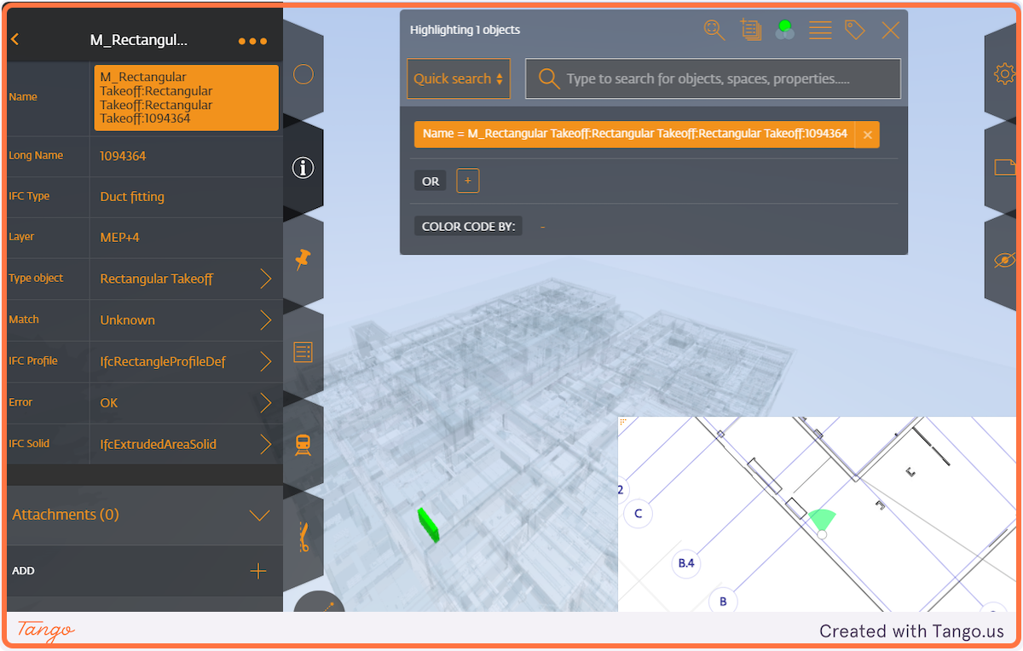Viewport: 1023px width, 651px height.
Task: Expand the IFC Profile row arrow
Action: click(x=265, y=361)
